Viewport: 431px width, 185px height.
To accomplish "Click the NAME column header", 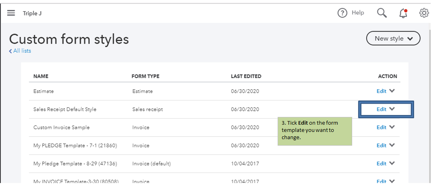I will tap(41, 76).
